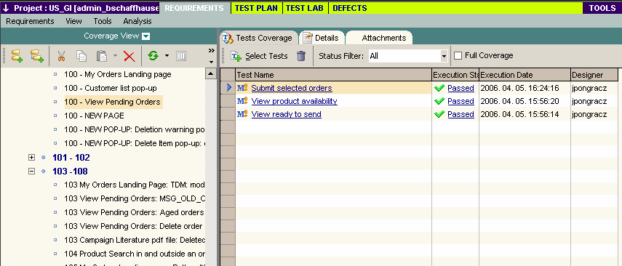Screen dimensions: 622x266
Task: Click the Select Columns icon
Action: point(181,56)
